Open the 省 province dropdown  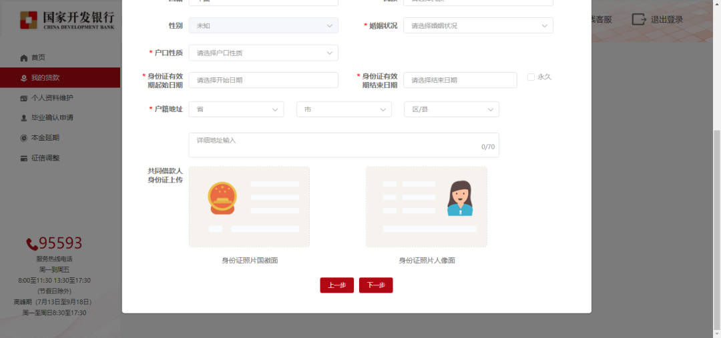coord(236,109)
